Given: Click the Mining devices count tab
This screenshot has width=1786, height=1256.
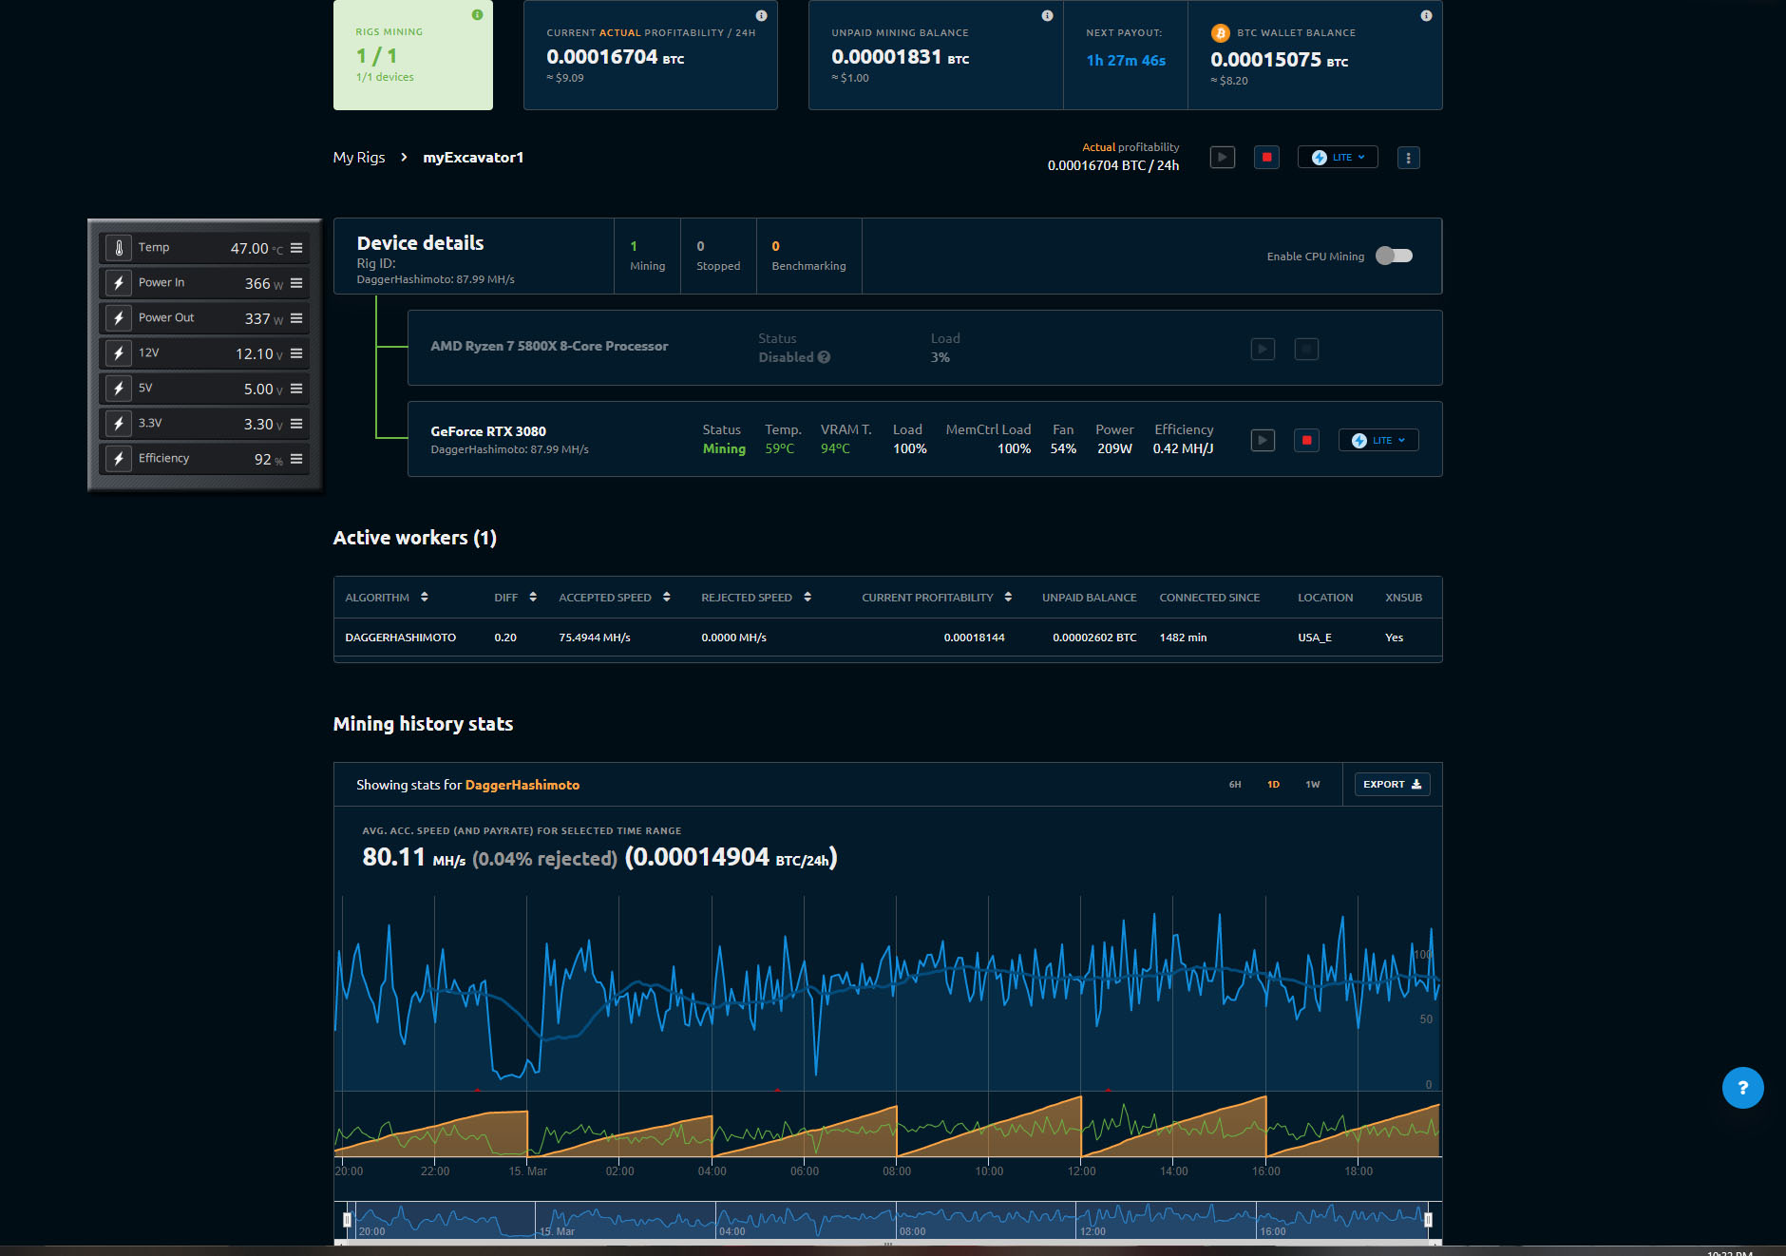Looking at the screenshot, I should coord(647,257).
